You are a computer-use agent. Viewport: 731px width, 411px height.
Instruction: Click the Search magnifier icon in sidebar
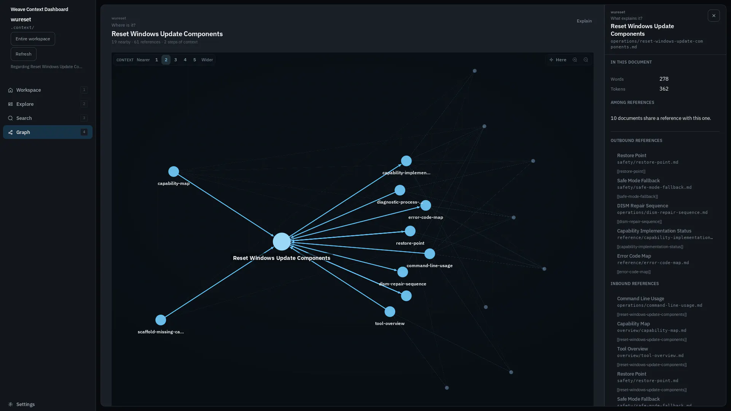(10, 118)
